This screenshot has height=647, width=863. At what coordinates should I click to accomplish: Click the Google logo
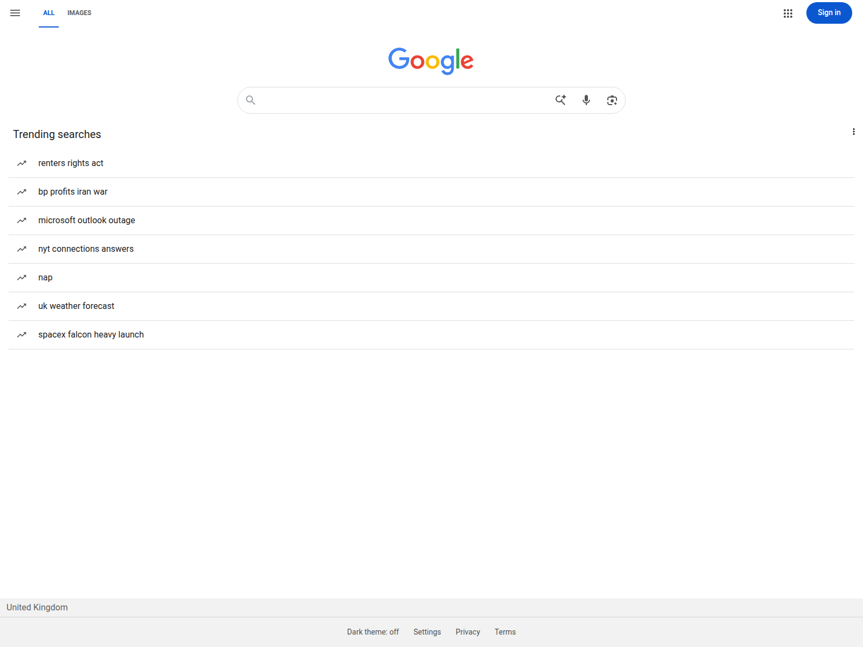431,60
